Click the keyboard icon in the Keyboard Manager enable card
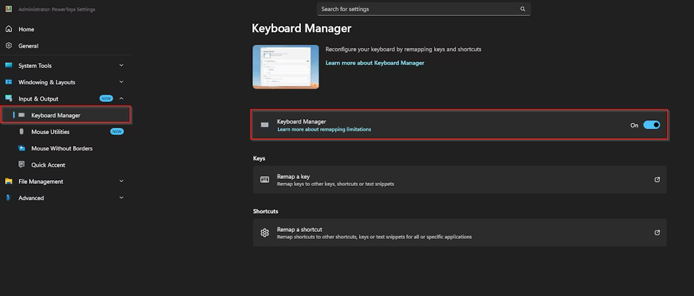 pyautogui.click(x=265, y=125)
